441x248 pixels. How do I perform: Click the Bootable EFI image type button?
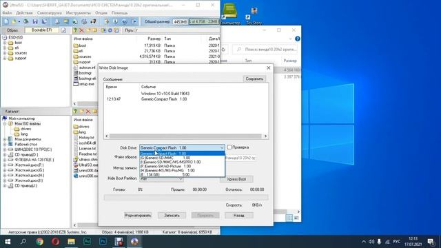[41, 30]
